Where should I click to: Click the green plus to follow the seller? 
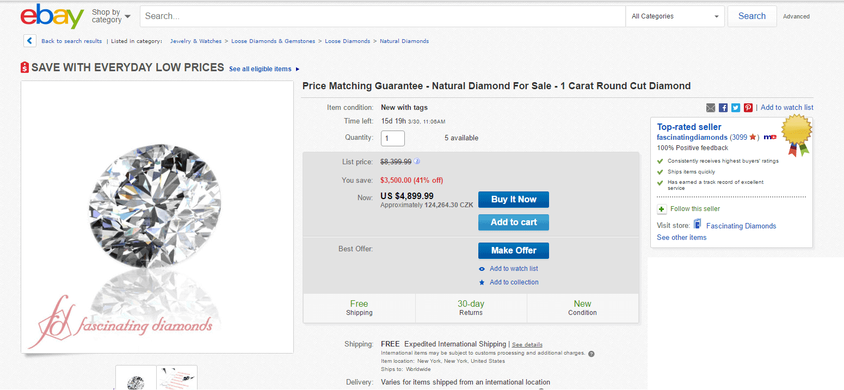(x=661, y=208)
